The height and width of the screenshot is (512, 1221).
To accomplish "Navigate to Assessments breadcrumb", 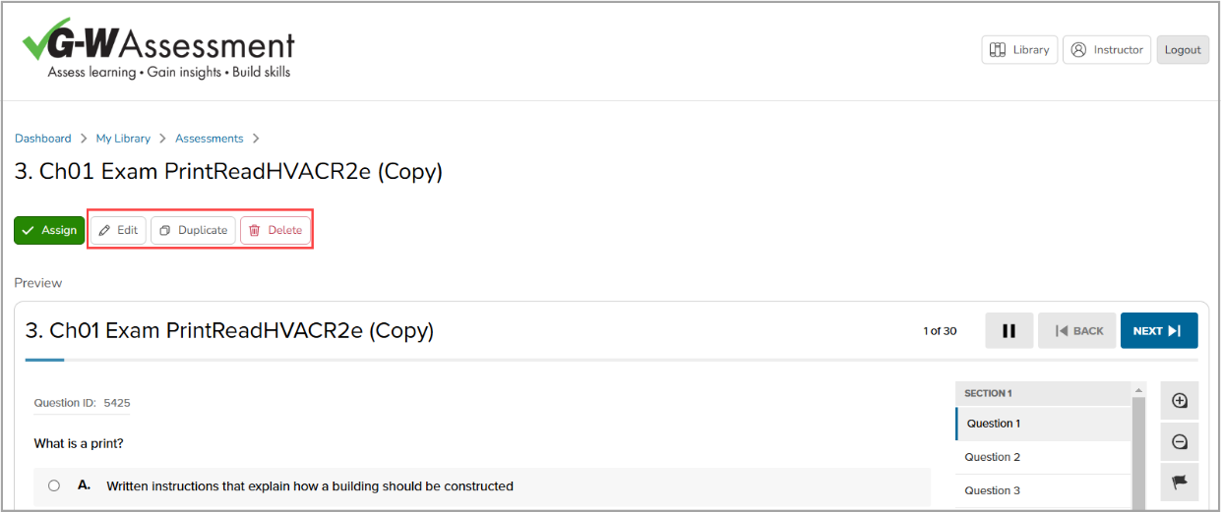I will [210, 139].
